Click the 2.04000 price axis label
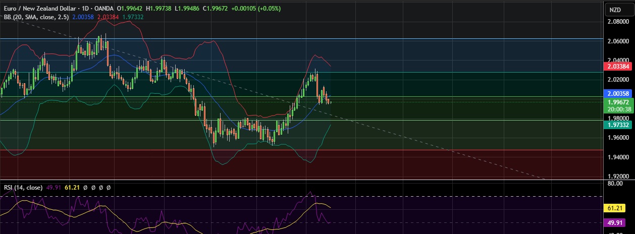The width and height of the screenshot is (635, 234). [617, 62]
